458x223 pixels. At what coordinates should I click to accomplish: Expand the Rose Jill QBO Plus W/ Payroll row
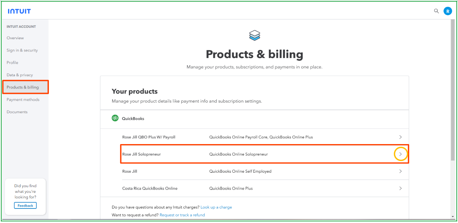tap(400, 137)
